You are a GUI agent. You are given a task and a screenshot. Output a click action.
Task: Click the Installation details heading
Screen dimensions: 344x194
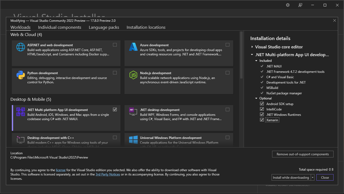tap(270, 38)
